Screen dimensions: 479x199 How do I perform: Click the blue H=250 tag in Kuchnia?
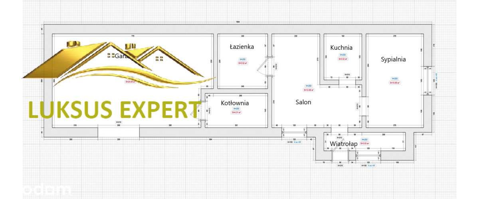[342, 55]
